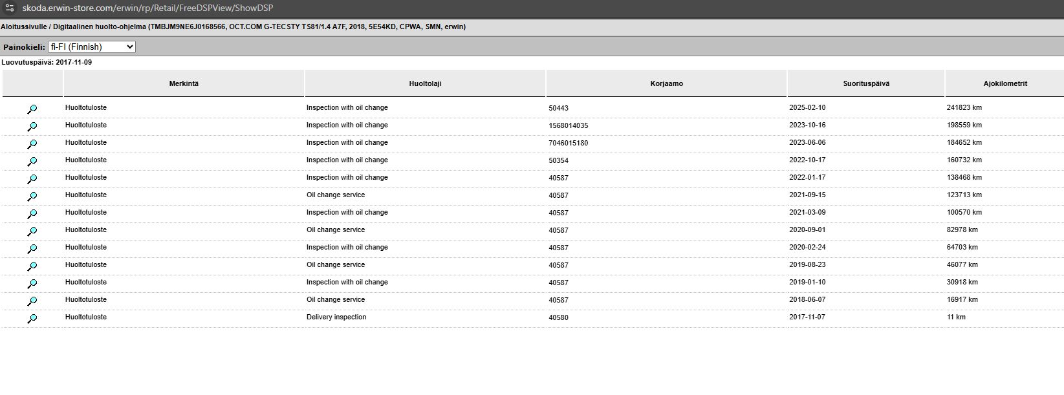Show details for 64703 km inspection
Screen dimensions: 1064x395
[32, 249]
